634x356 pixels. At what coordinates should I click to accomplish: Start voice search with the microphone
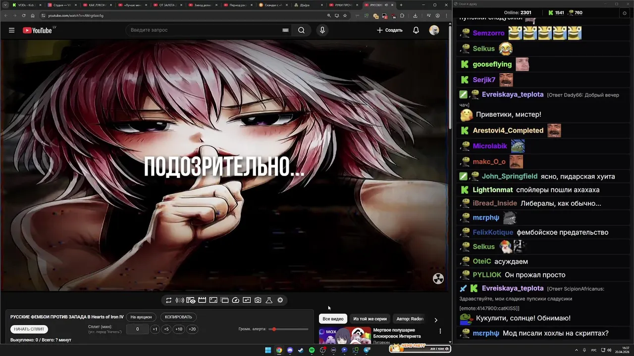pos(322,30)
